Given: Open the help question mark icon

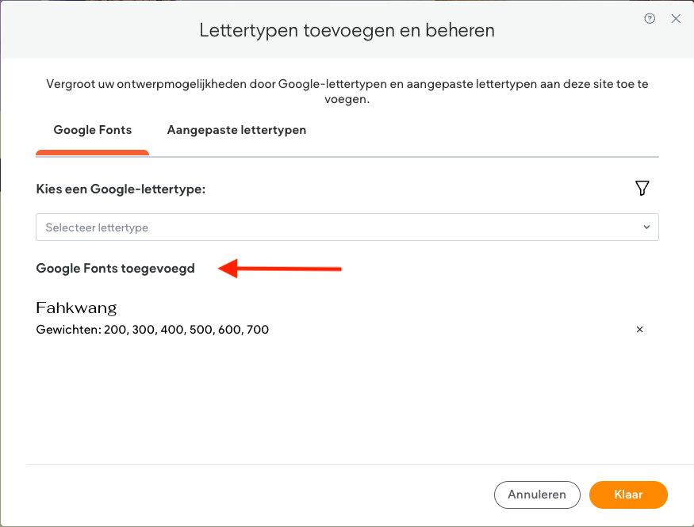Looking at the screenshot, I should point(650,19).
